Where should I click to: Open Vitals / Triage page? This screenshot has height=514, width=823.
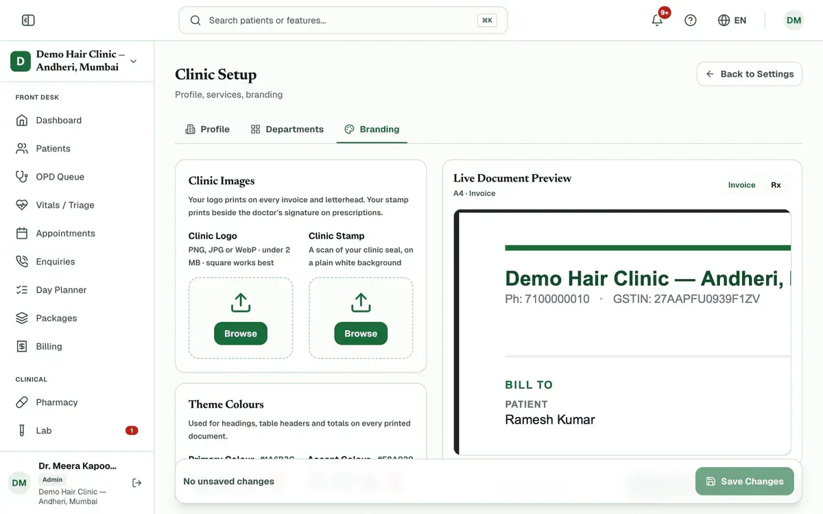point(77,205)
